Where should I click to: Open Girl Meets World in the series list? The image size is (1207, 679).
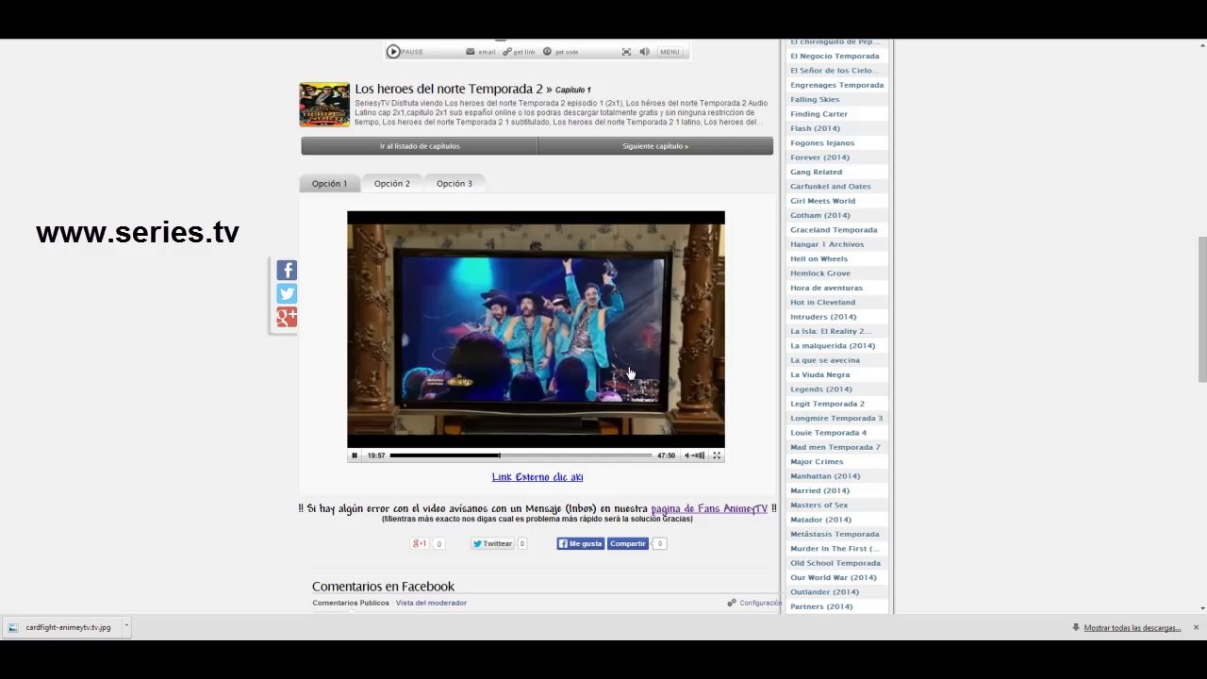(822, 201)
